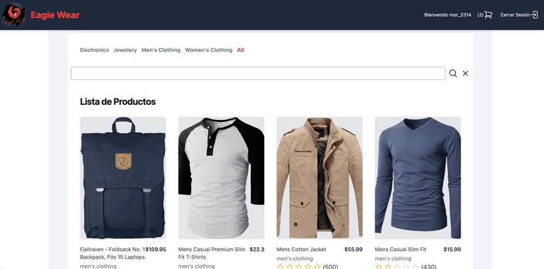The image size is (544, 269).
Task: Click the $109.95 price
Action: [156, 249]
